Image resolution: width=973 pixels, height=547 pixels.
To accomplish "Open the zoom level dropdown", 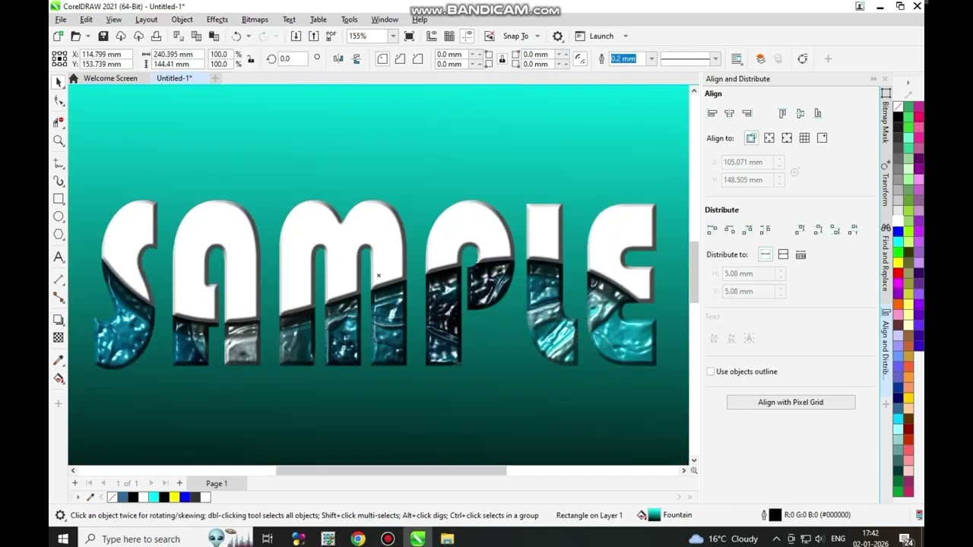I will (393, 36).
